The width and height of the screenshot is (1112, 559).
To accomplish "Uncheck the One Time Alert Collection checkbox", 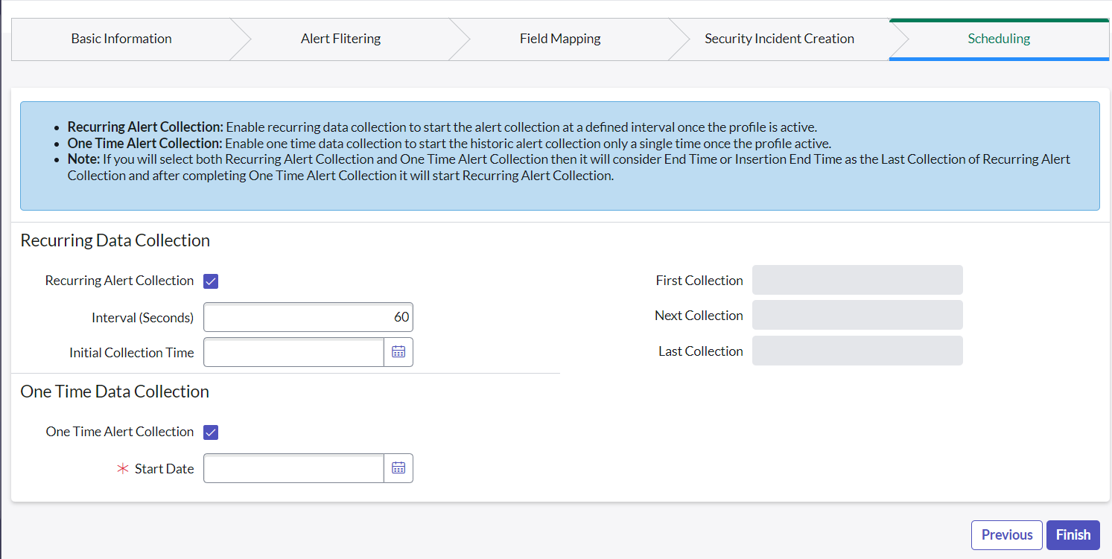I will tap(211, 432).
